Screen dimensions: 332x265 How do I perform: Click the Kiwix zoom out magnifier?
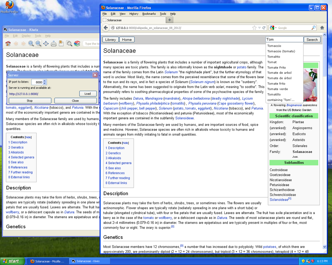point(38,43)
